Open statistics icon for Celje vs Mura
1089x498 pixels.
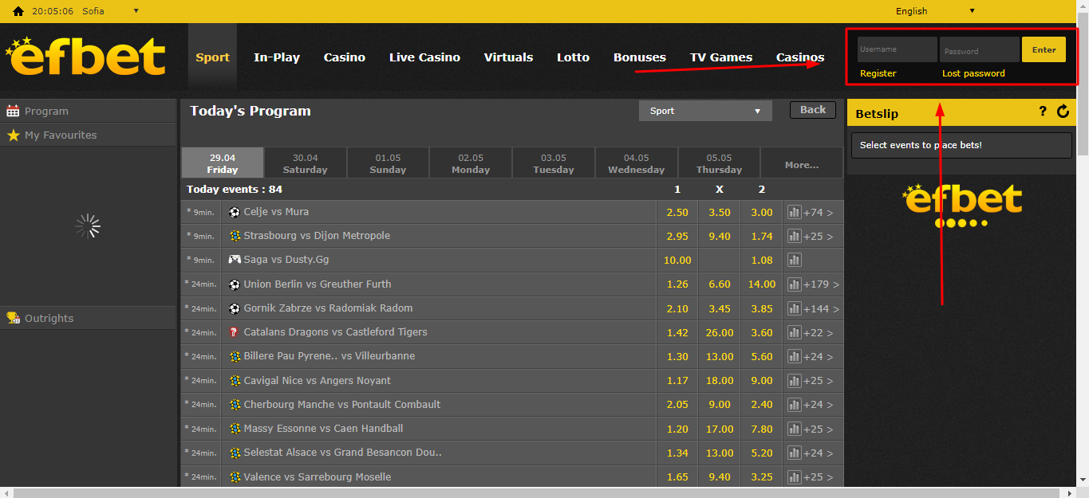click(794, 212)
